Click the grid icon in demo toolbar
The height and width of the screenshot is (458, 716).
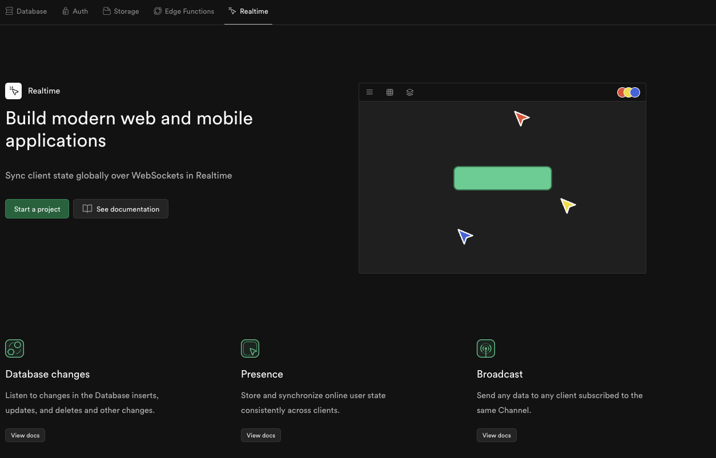click(390, 92)
